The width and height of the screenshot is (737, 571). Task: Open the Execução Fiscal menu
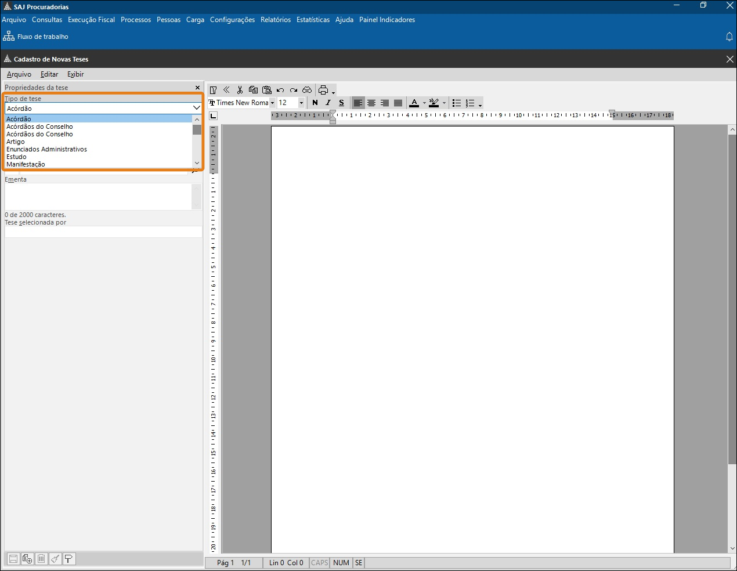click(91, 20)
